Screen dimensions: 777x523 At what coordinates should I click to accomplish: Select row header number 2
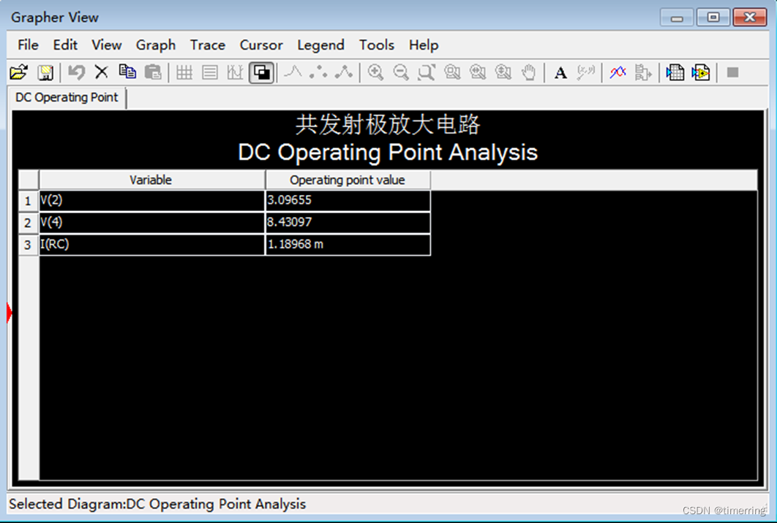pyautogui.click(x=29, y=223)
